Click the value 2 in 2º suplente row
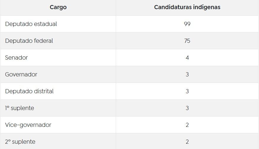The height and width of the screenshot is (149, 259). tap(187, 142)
